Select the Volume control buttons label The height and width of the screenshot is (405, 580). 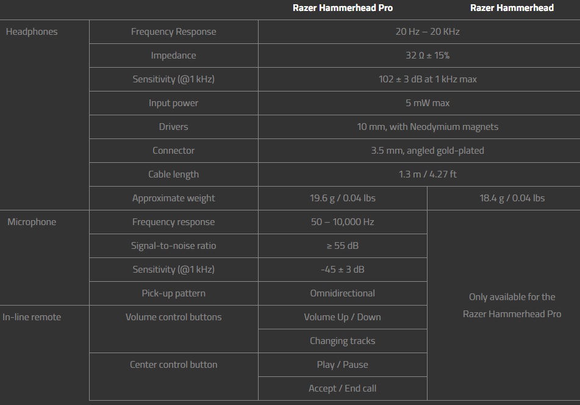point(174,317)
